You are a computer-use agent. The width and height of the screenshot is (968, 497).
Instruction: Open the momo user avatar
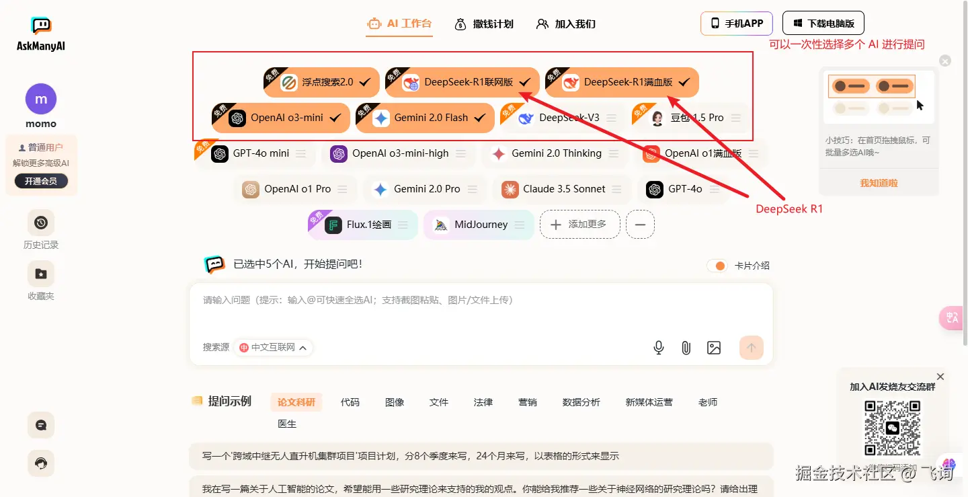(x=41, y=99)
